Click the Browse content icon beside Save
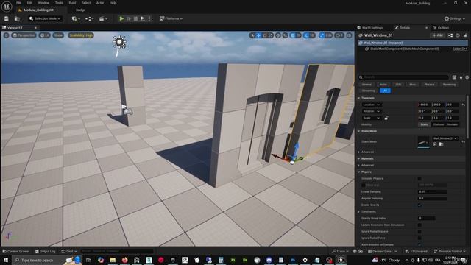The image size is (471, 265). click(17, 18)
